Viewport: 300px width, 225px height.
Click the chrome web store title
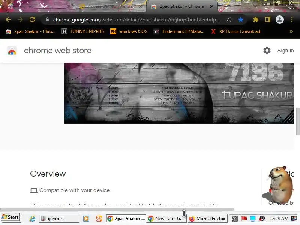coord(58,51)
